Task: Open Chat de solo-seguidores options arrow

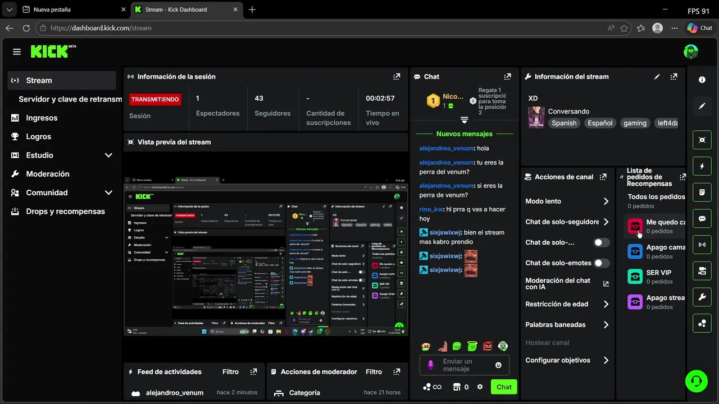Action: (x=606, y=222)
